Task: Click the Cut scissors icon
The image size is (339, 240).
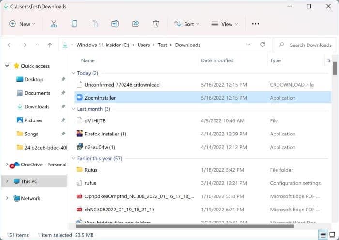Action: click(54, 24)
